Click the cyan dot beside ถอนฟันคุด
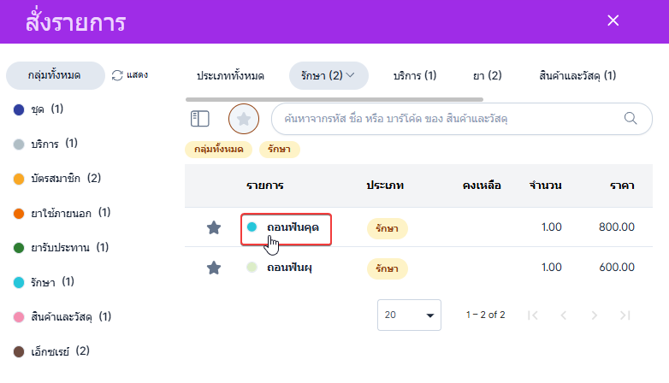The image size is (669, 383). point(252,227)
